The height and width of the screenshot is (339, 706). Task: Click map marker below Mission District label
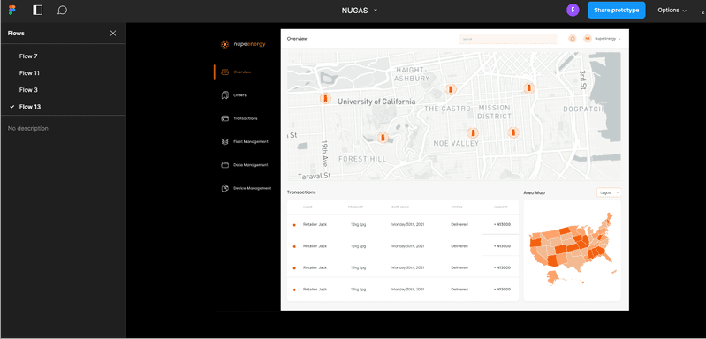512,132
